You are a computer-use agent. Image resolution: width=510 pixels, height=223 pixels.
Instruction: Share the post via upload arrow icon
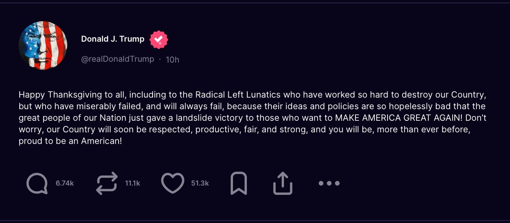tap(283, 183)
